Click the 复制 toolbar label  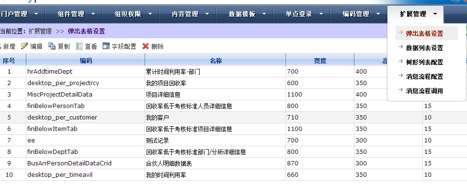coord(64,46)
